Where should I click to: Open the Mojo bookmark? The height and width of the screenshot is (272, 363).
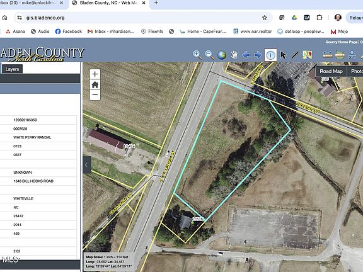[339, 31]
